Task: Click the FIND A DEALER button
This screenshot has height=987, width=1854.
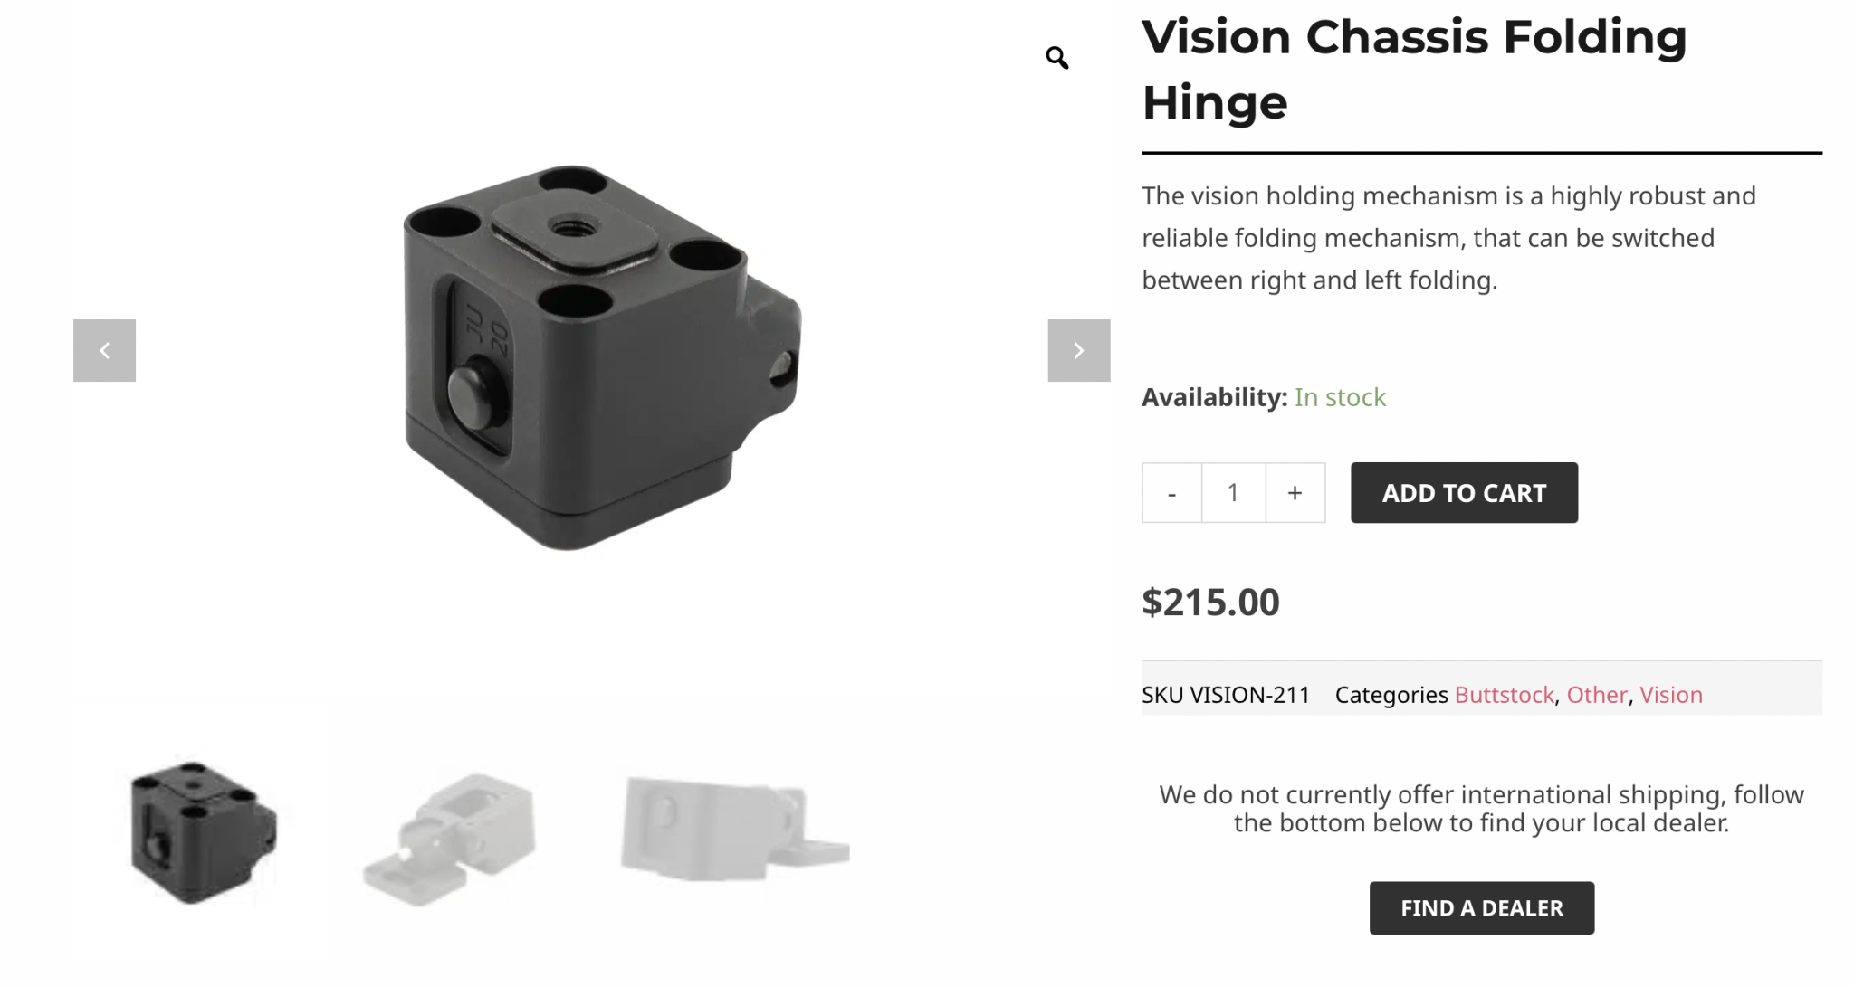Action: [x=1481, y=907]
